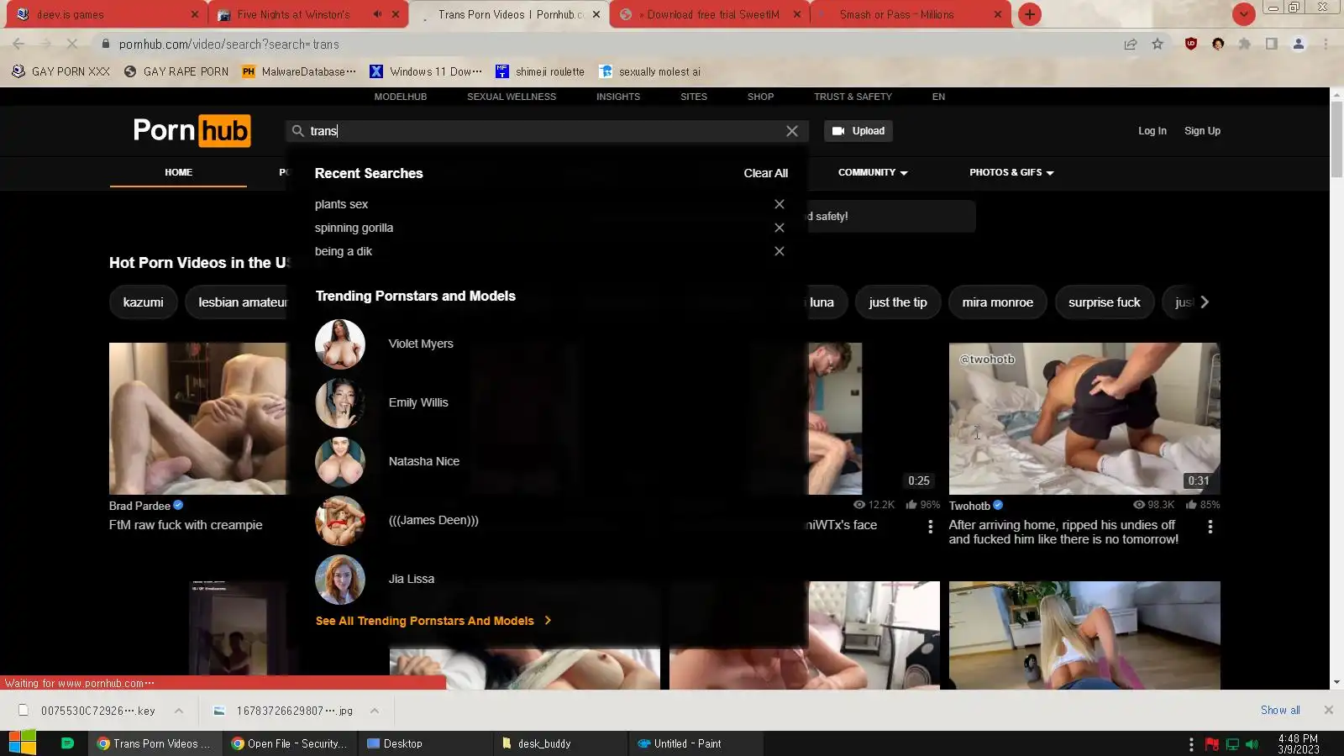
Task: Open the shimeji roulette bookmark
Action: (540, 71)
